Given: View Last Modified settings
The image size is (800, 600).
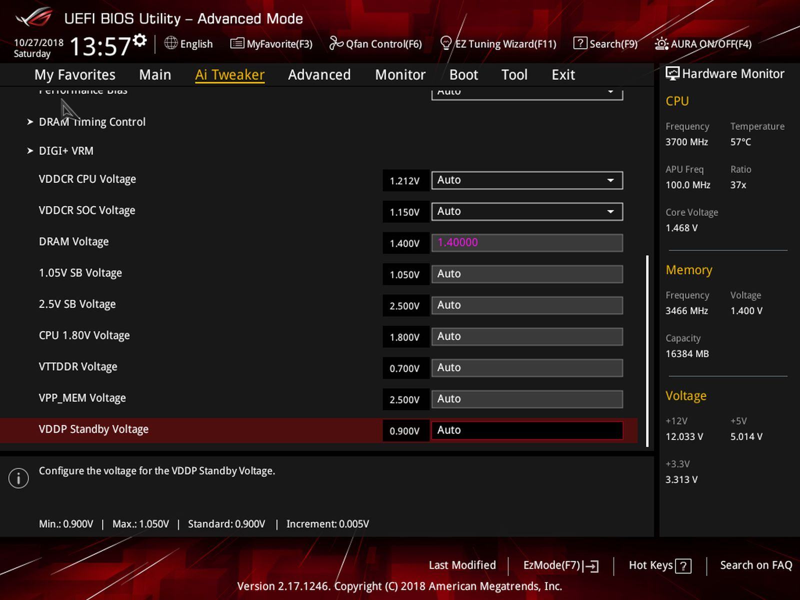Looking at the screenshot, I should 462,565.
